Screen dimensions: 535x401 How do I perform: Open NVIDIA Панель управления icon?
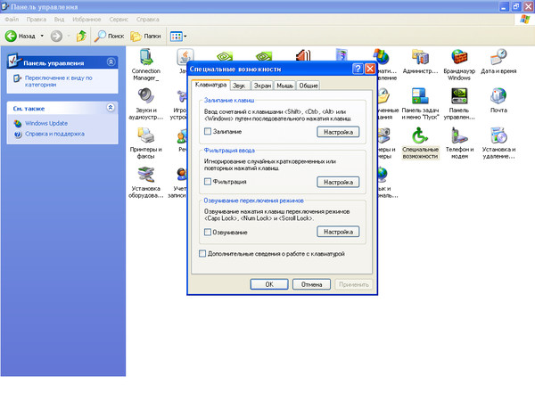(x=459, y=103)
